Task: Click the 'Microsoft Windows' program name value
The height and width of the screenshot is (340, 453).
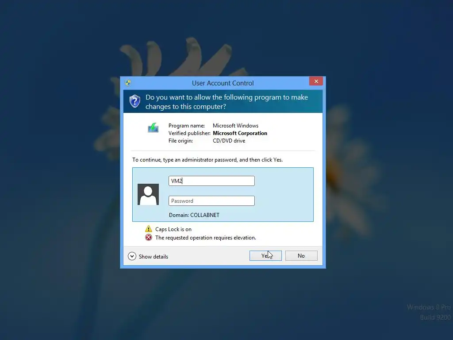Action: tap(236, 126)
